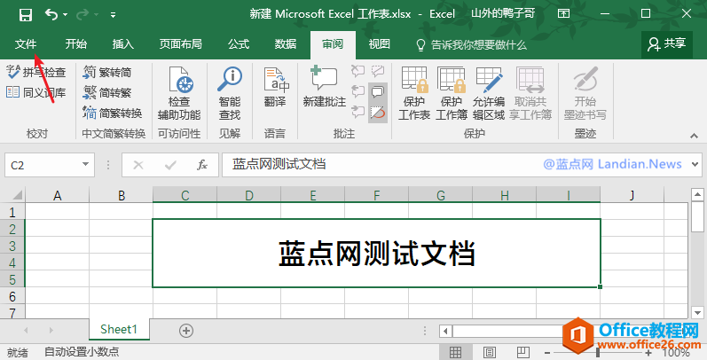This screenshot has height=360, width=707.
Task: Undo the last action
Action: tap(51, 15)
